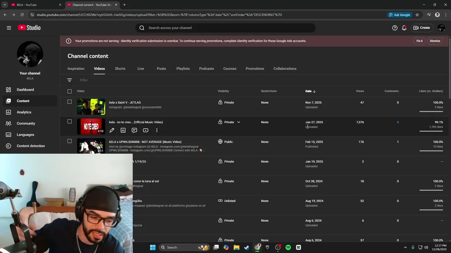
Task: Toggle Date column sort arrow
Action: coord(314,91)
